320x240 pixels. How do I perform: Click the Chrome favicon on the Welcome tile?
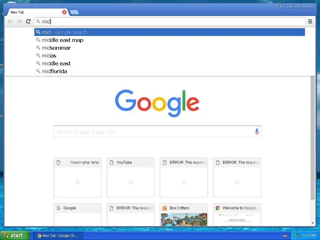[218, 208]
